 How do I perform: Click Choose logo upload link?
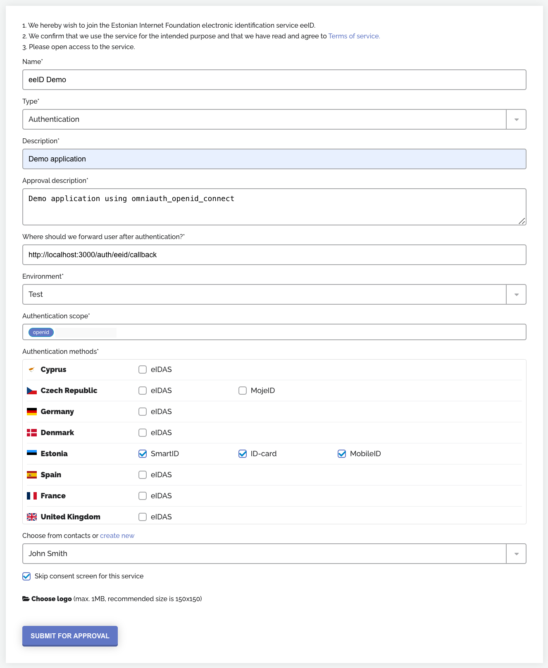52,599
